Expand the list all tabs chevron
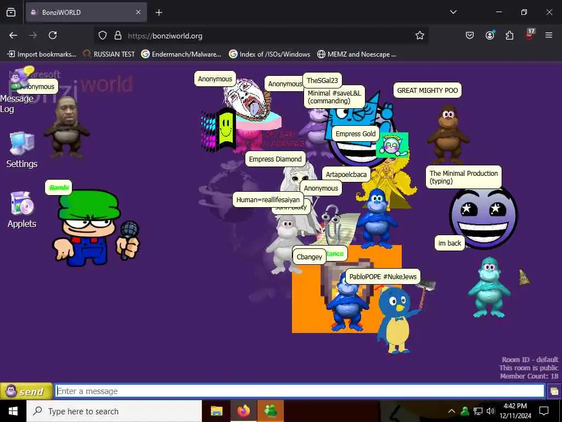The image size is (562, 422). point(453,12)
